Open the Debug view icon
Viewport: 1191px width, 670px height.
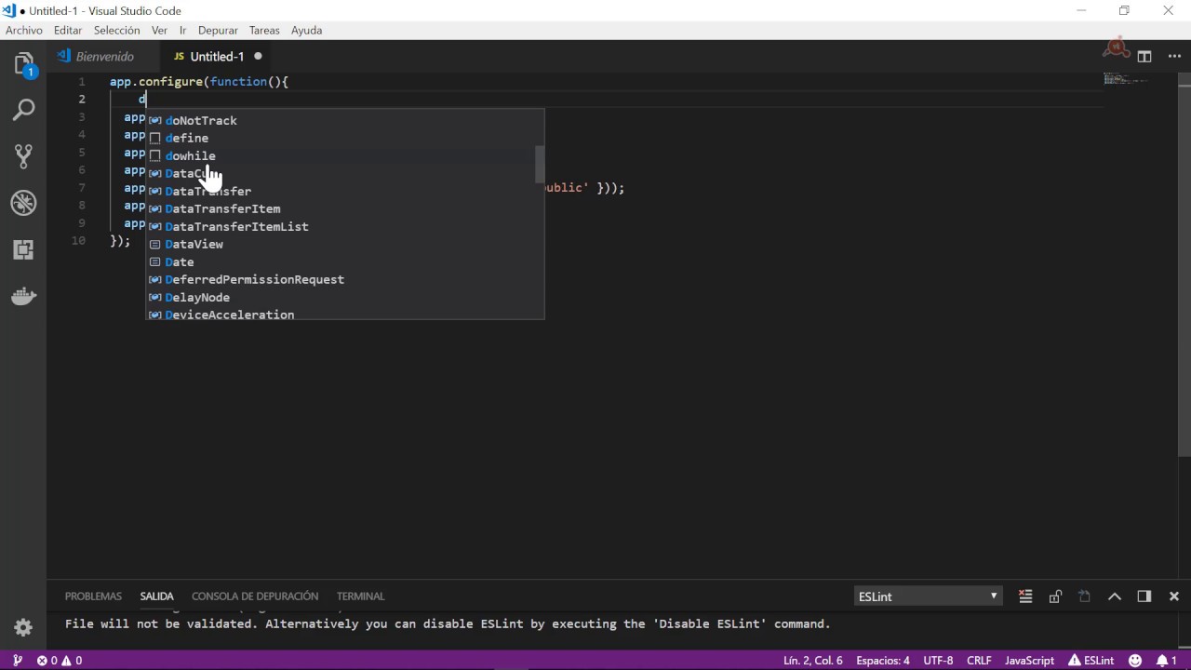23,202
